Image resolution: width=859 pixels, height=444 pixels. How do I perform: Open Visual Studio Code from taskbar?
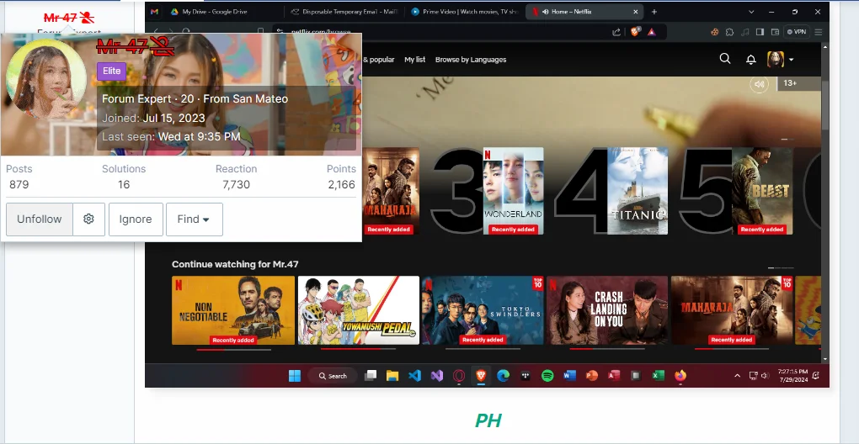(x=414, y=376)
